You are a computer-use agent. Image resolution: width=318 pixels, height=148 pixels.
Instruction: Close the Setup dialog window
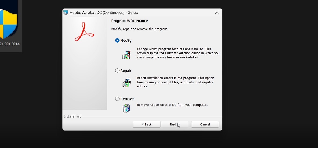(217, 12)
